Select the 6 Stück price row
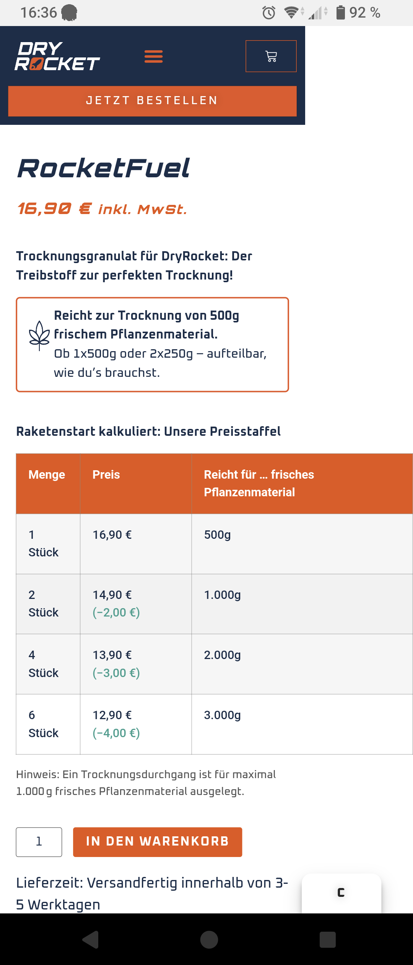413x965 pixels. coord(214,724)
